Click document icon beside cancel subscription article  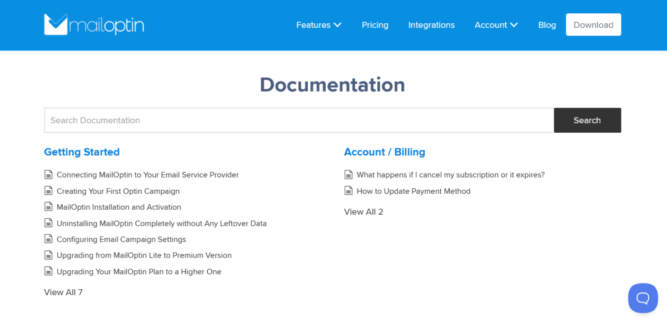(x=349, y=174)
